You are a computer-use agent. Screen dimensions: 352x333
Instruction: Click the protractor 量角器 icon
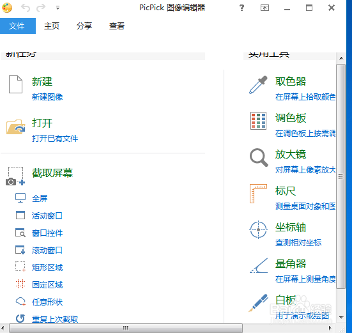tap(259, 266)
